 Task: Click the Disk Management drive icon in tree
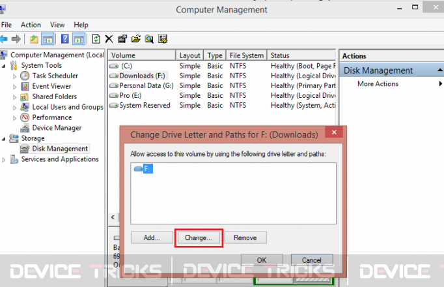[25, 149]
